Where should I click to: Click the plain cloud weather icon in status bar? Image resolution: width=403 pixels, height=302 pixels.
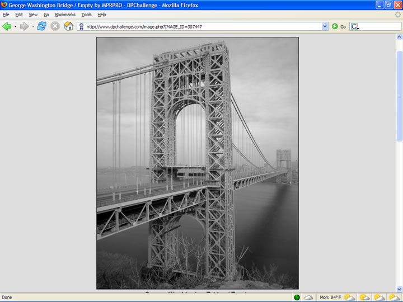pyautogui.click(x=308, y=298)
